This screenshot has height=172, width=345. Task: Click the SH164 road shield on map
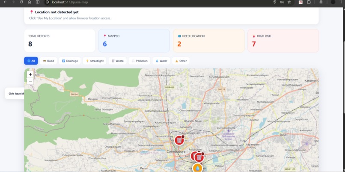74,95
